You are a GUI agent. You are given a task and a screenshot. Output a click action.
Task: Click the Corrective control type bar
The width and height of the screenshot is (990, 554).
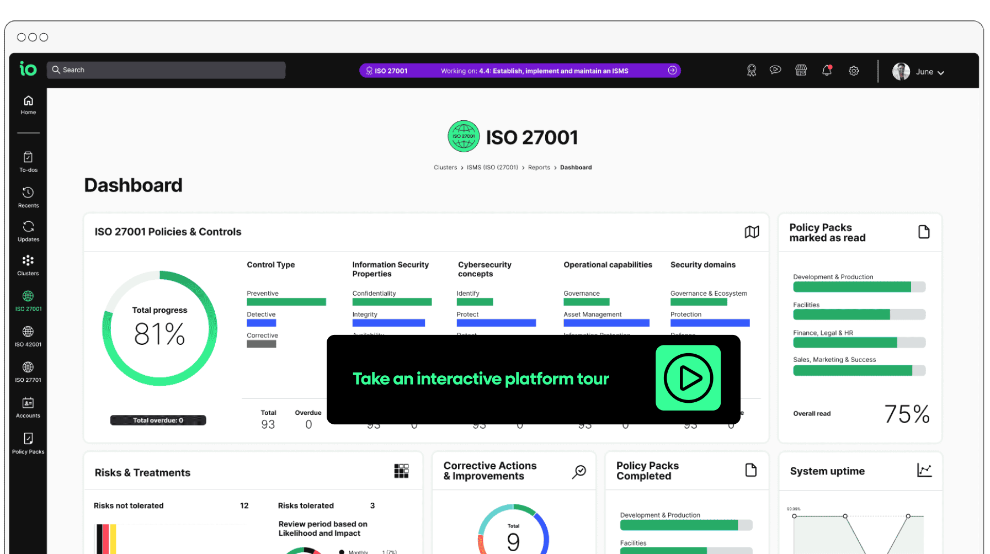coord(261,344)
